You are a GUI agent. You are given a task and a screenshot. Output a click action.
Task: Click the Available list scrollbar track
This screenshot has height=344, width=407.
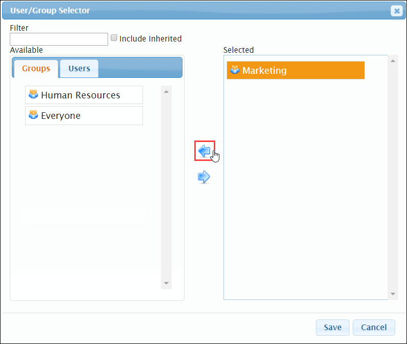point(167,188)
